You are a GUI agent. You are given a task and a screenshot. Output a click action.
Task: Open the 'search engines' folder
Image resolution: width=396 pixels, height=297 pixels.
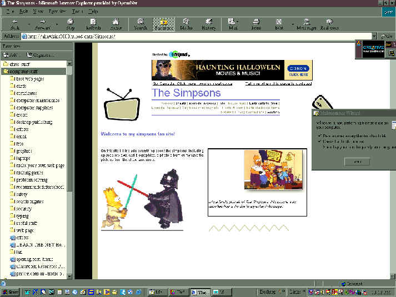(27, 202)
